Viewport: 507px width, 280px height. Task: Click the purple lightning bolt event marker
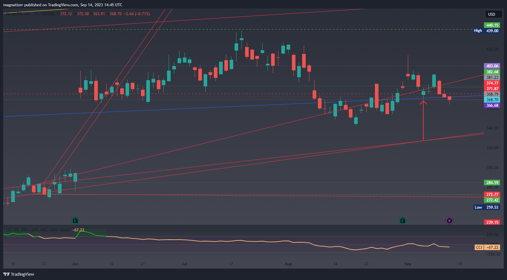tap(449, 221)
